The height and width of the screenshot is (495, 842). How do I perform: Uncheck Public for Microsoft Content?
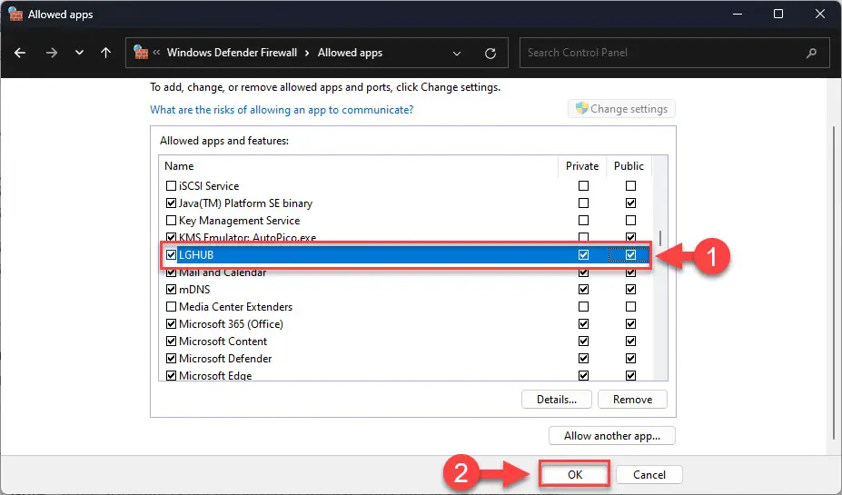tap(630, 341)
